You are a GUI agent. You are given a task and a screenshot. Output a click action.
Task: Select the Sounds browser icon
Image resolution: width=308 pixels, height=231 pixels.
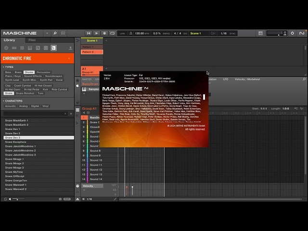pos(22,48)
